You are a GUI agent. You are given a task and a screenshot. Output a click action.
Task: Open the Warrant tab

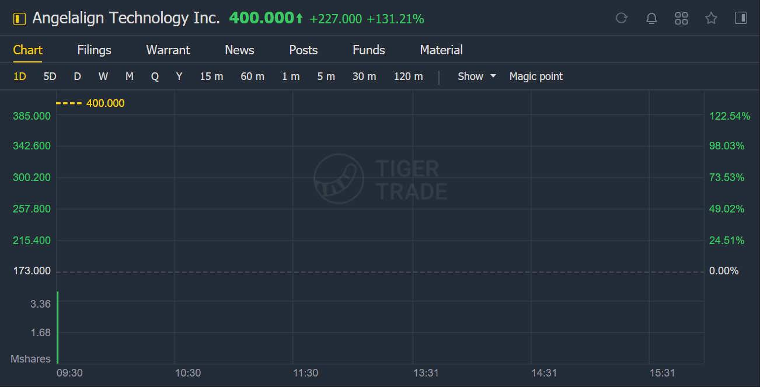pos(168,50)
